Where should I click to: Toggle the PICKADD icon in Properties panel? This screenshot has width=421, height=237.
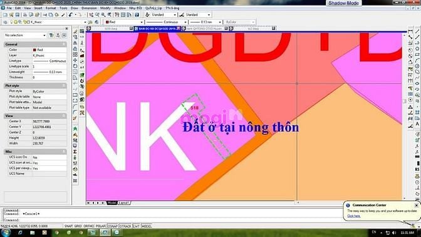point(64,35)
